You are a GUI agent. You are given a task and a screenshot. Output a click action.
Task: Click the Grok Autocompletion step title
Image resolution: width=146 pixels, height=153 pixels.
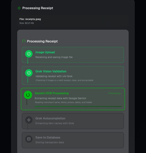(x=50, y=118)
